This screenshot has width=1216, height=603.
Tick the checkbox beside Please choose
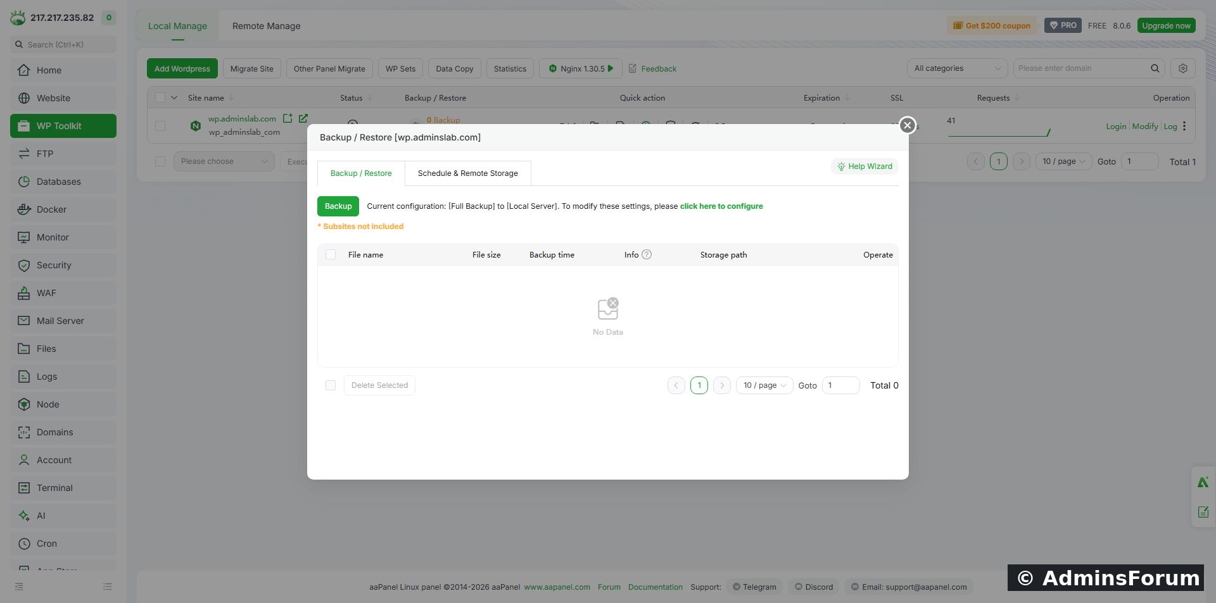point(160,161)
